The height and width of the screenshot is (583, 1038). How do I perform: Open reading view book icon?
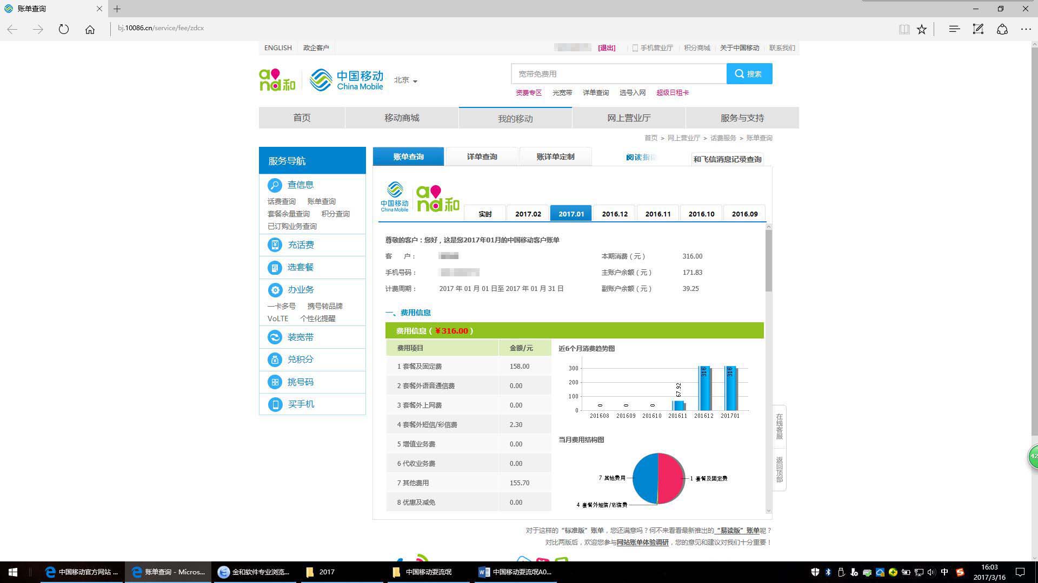click(x=904, y=29)
